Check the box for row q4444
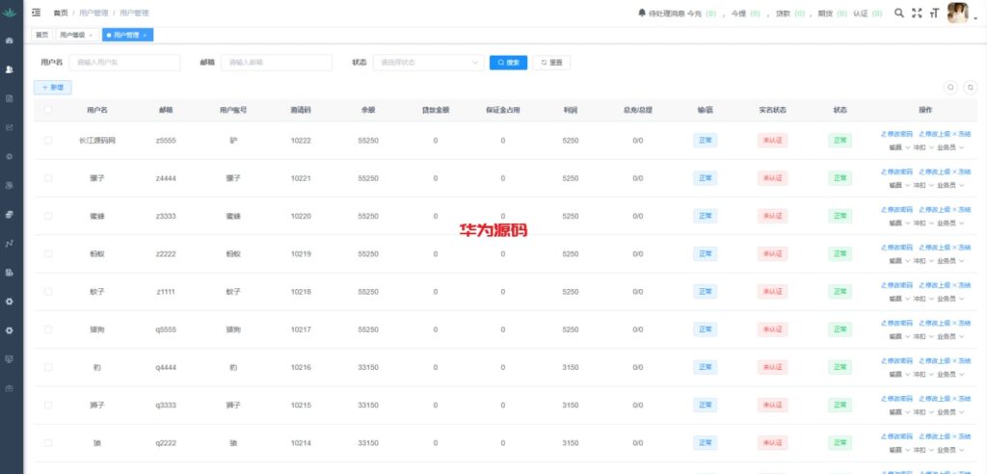 pyautogui.click(x=48, y=367)
